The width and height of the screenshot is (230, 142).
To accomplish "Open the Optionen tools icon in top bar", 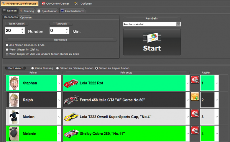I will pyautogui.click(x=76, y=3).
